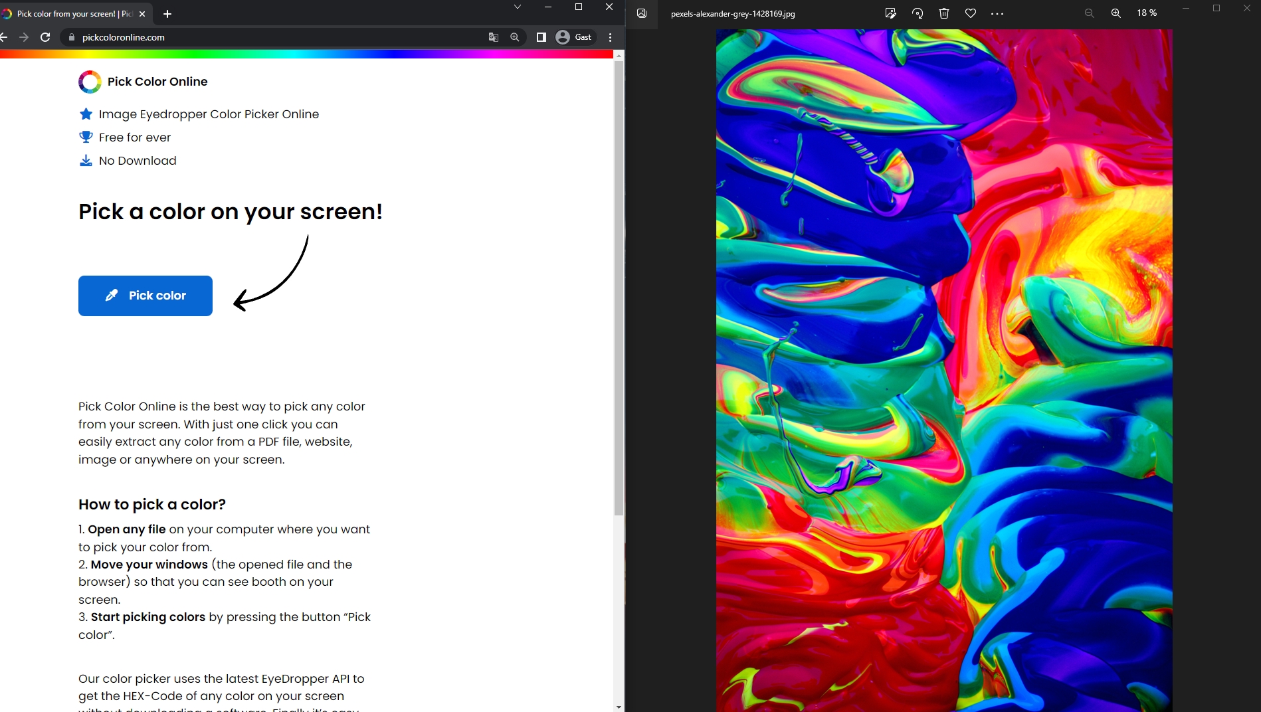Viewport: 1261px width, 712px height.
Task: Click the address bar URL field
Action: click(272, 37)
